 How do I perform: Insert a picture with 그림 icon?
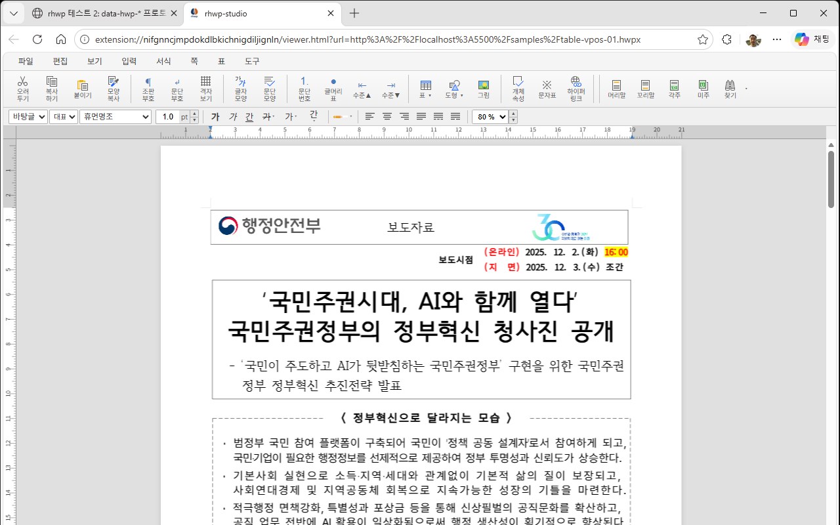[x=484, y=89]
